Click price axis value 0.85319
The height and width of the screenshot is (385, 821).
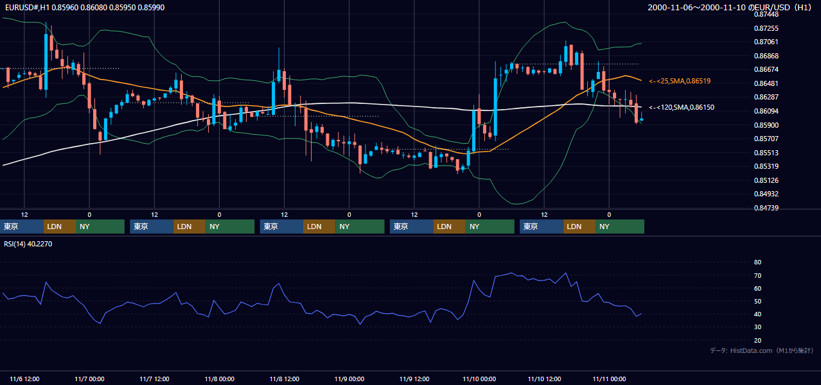[x=765, y=166]
